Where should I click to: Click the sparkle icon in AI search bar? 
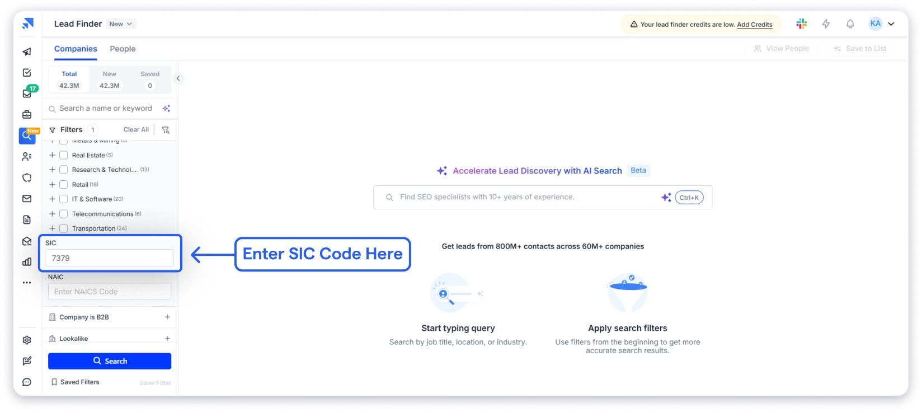point(666,197)
